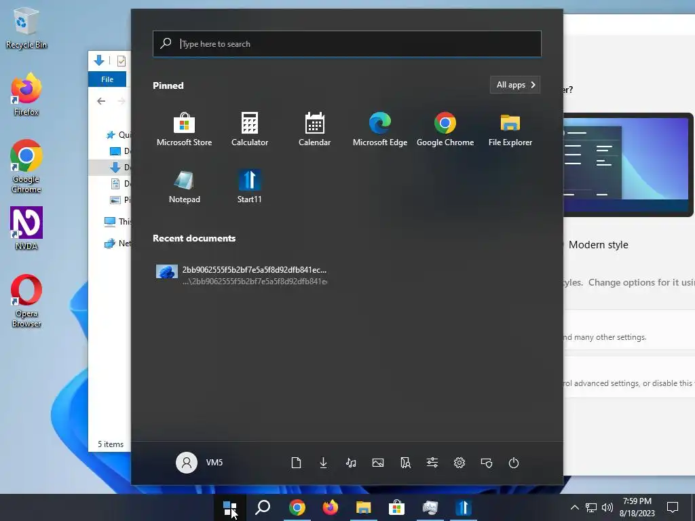Click the shield-and-window icon in the Start menu bottom bar
Viewport: 695px width, 521px height.
(487, 463)
